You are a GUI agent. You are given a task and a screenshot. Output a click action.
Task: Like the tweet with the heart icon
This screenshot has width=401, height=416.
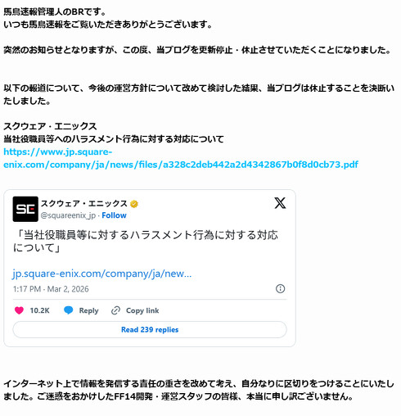[19, 310]
